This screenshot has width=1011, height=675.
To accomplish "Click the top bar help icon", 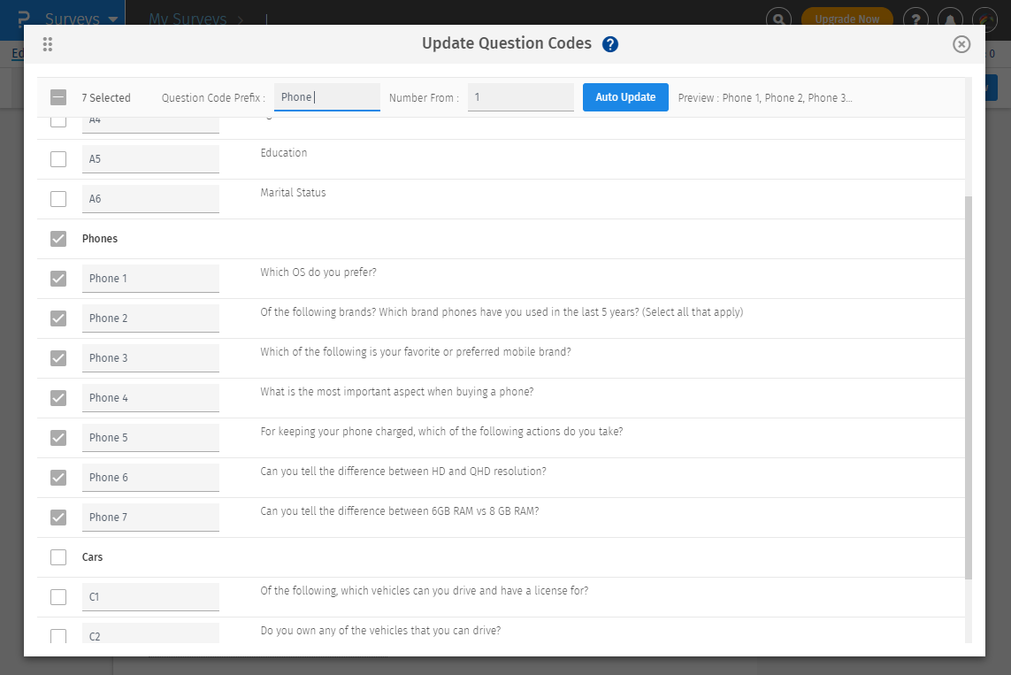I will click(x=915, y=19).
